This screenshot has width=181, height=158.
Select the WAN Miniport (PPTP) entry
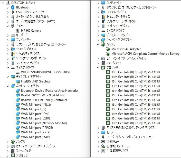36,132
